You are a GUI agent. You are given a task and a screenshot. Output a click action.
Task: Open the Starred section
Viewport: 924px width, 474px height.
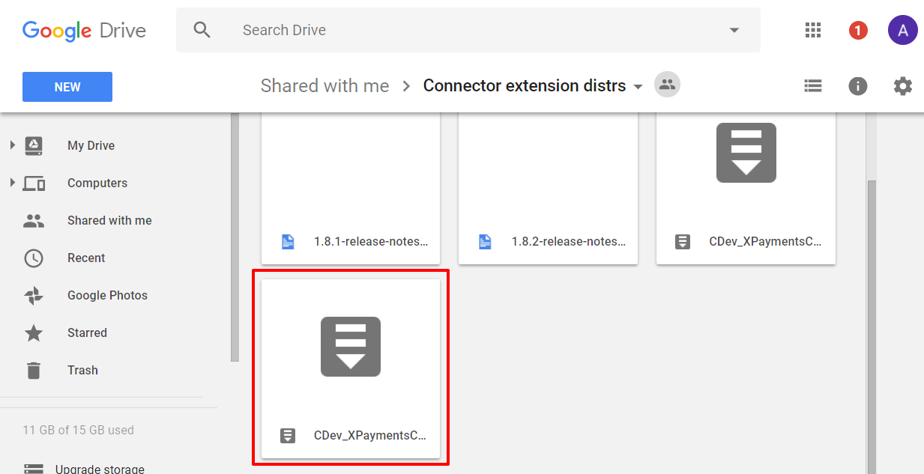(x=87, y=332)
